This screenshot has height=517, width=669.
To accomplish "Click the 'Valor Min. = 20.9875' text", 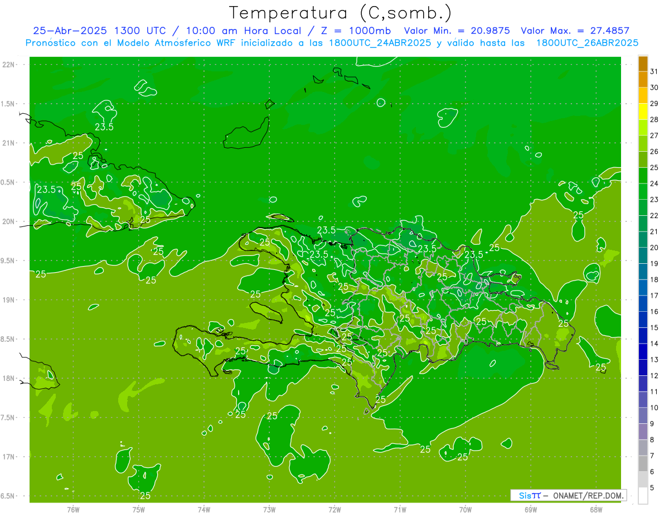I will (457, 31).
